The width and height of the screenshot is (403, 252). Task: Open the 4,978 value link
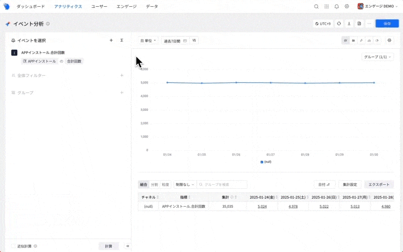(293, 207)
